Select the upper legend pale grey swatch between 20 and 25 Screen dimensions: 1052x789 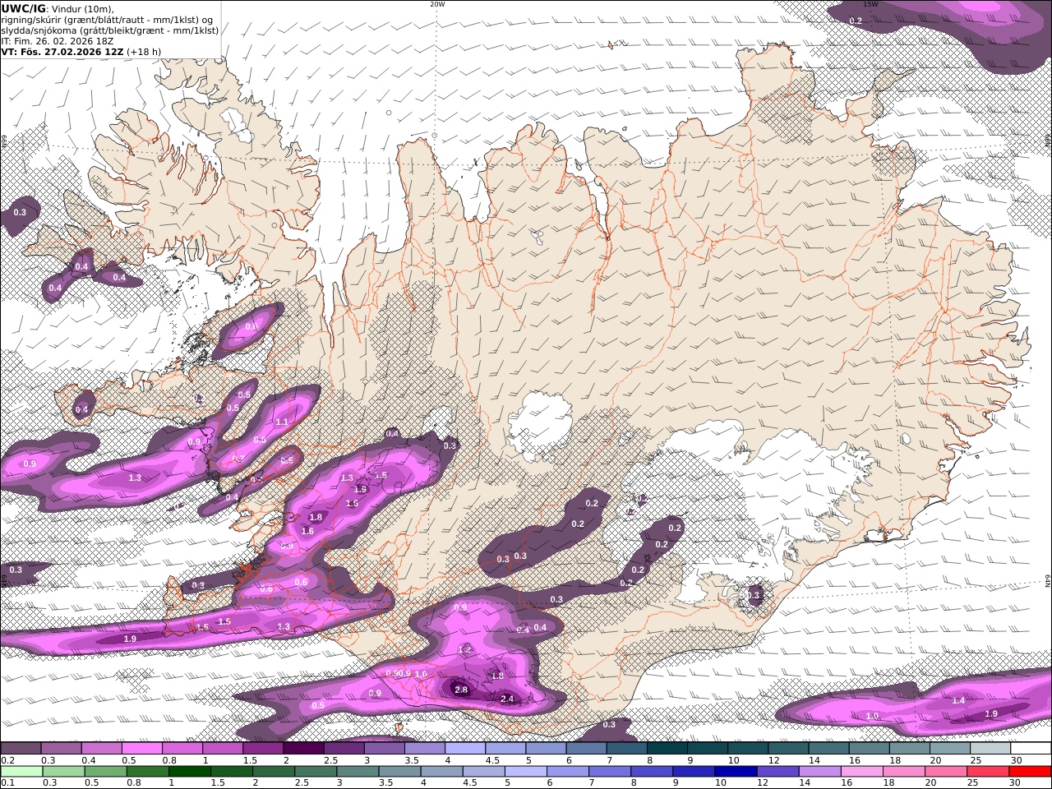pos(949,749)
